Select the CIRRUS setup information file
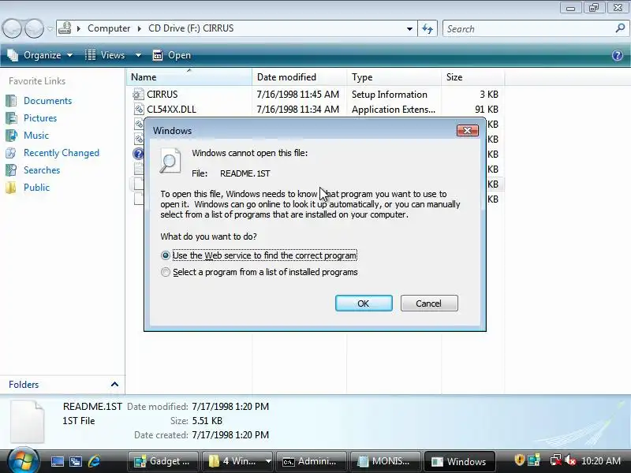631x473 pixels. click(162, 95)
